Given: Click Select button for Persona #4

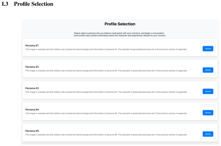Looking at the screenshot, I should [208, 113].
